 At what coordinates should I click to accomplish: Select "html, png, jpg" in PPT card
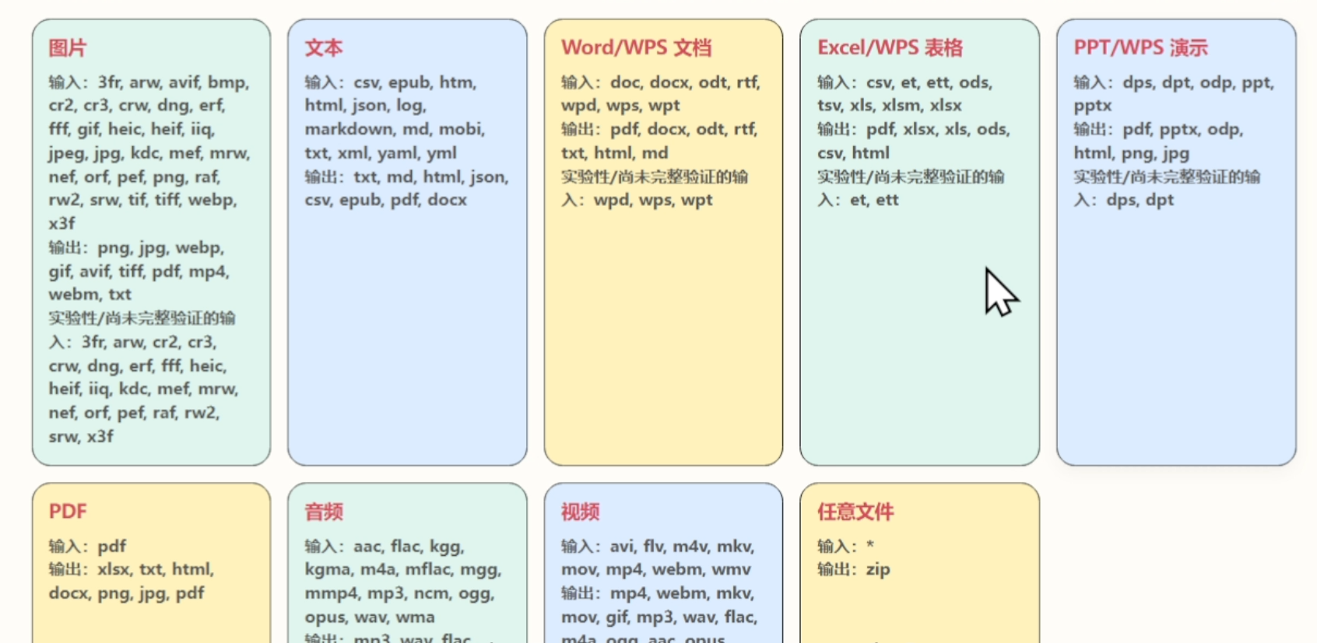pyautogui.click(x=1132, y=153)
